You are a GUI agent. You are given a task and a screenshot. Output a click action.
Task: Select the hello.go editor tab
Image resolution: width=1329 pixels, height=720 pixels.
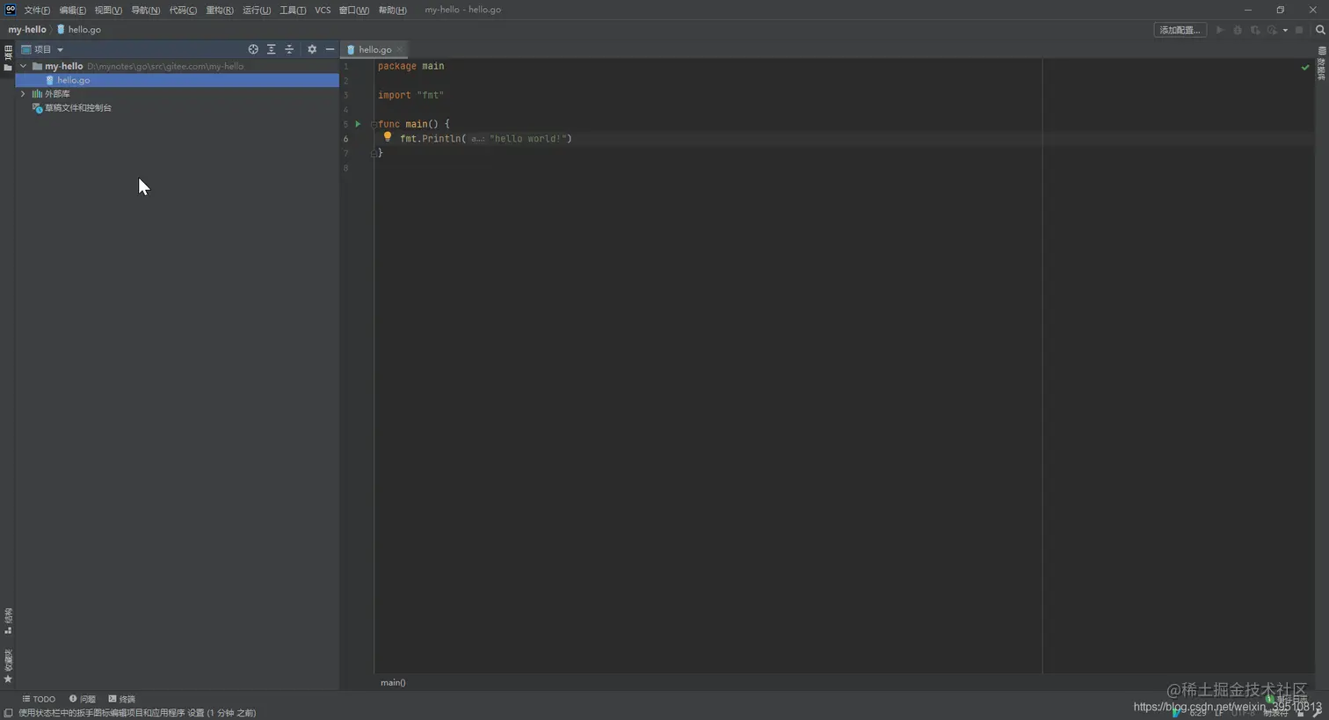(x=374, y=49)
